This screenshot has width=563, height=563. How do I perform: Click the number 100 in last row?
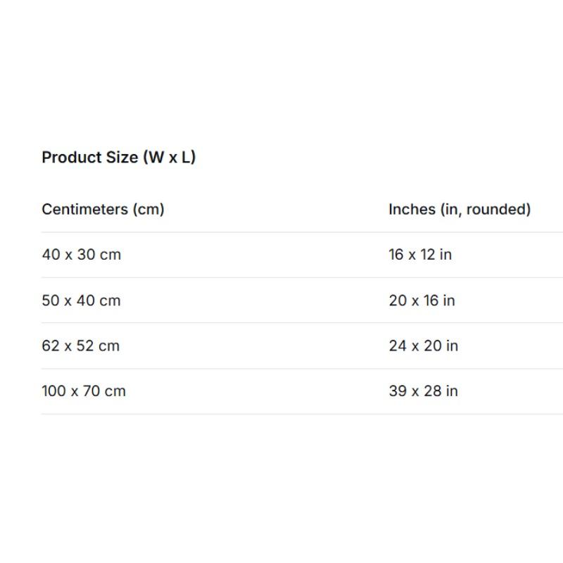point(54,391)
